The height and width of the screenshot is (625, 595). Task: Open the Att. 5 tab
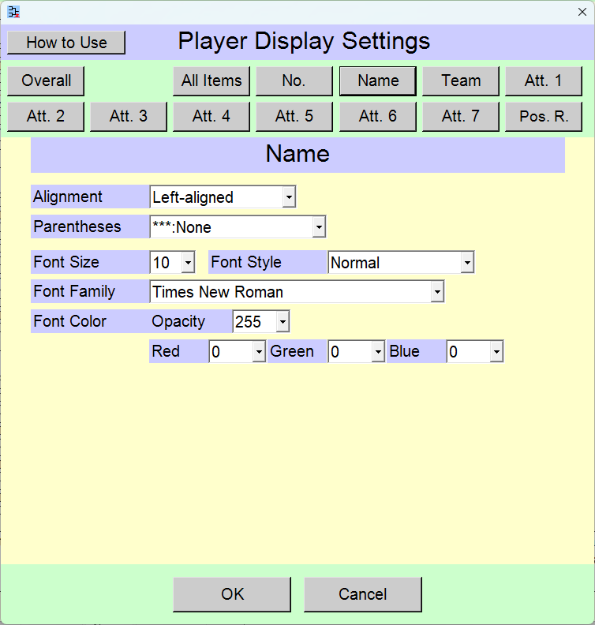click(294, 116)
